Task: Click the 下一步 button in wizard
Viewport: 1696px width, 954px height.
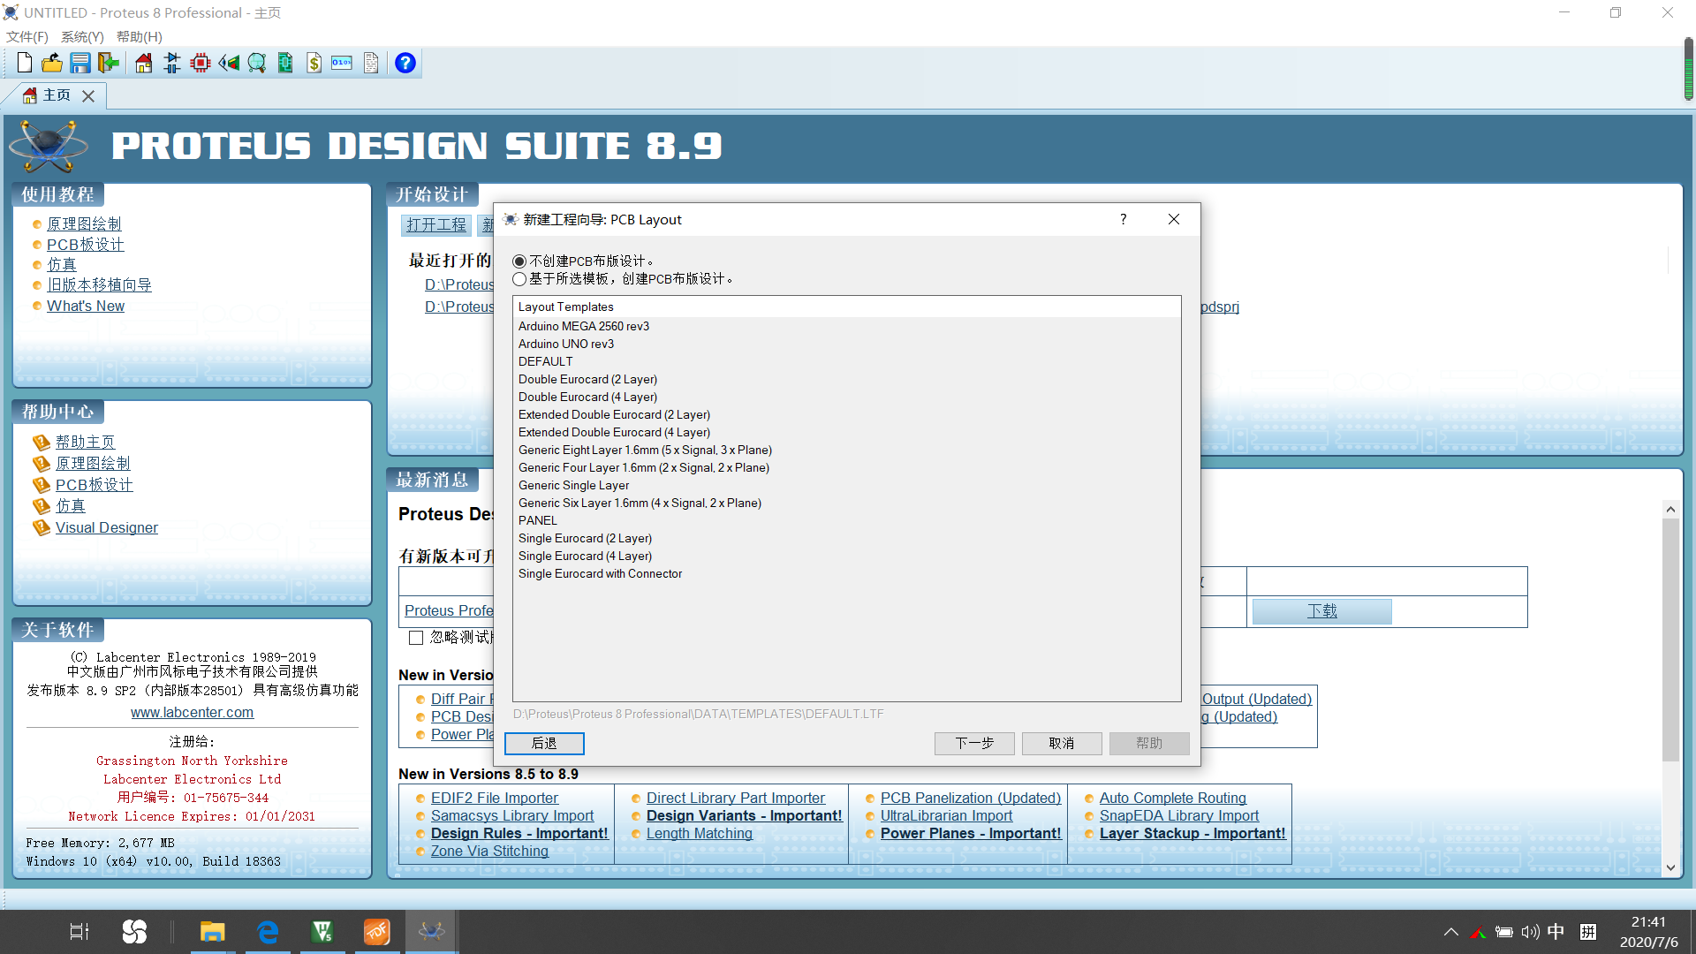Action: coord(973,743)
